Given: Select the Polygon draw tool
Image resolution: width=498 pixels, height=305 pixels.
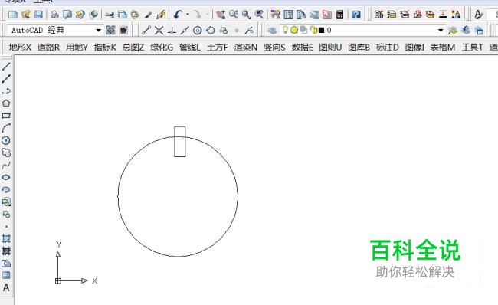Looking at the screenshot, I should point(6,103).
